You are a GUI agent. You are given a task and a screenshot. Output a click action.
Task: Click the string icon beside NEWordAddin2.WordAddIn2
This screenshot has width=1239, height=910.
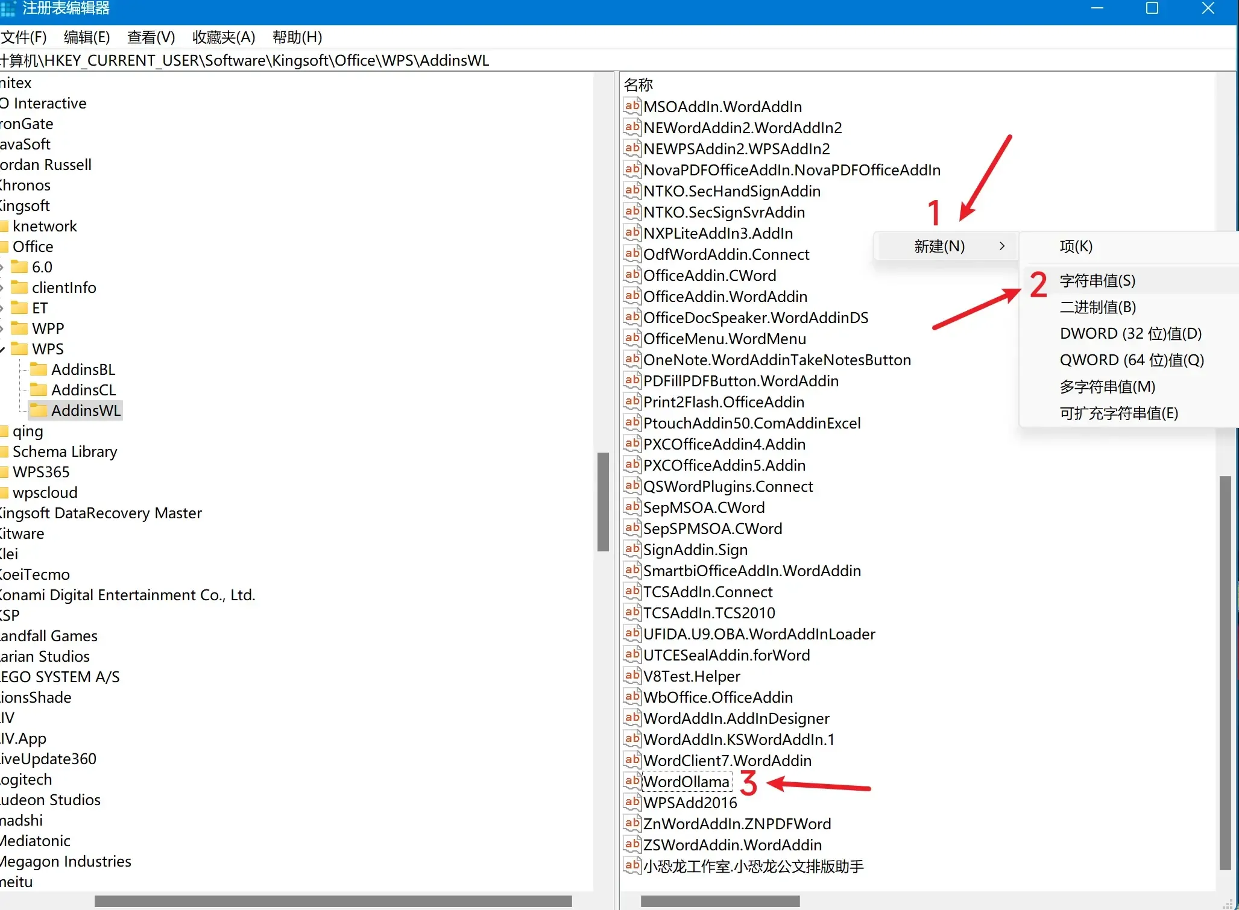[632, 127]
